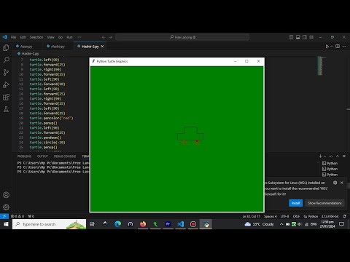Run the Python file with play icon

327,47
